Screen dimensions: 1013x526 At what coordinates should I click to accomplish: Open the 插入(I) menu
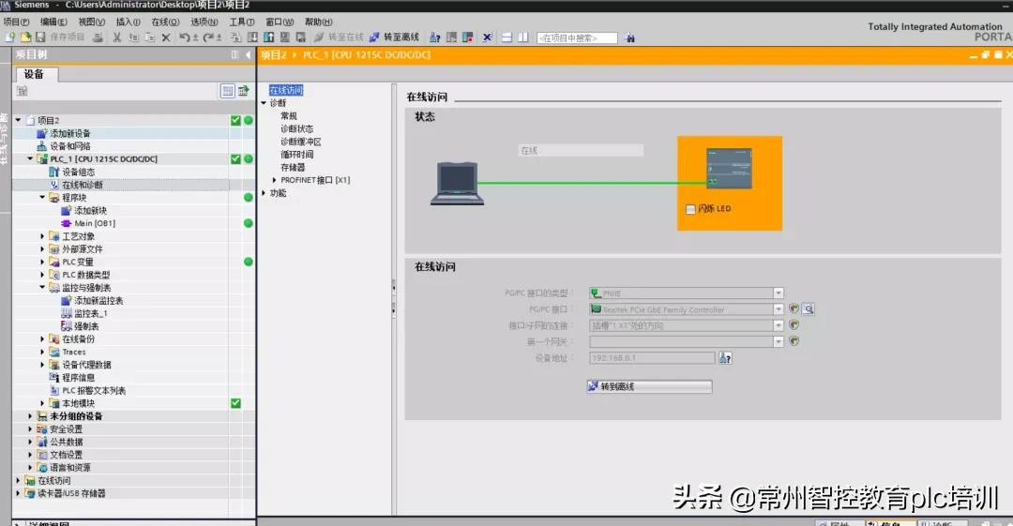(128, 22)
